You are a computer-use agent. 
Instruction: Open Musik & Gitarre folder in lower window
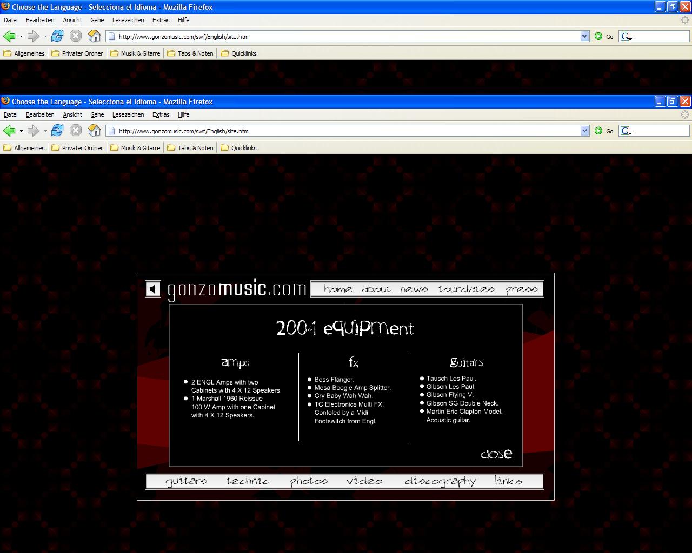tap(136, 148)
